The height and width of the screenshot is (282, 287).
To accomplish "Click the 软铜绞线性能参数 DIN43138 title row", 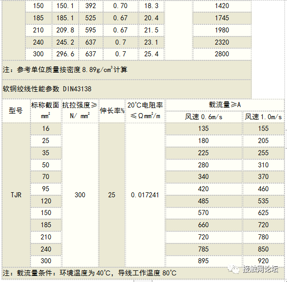I will pos(126,89).
